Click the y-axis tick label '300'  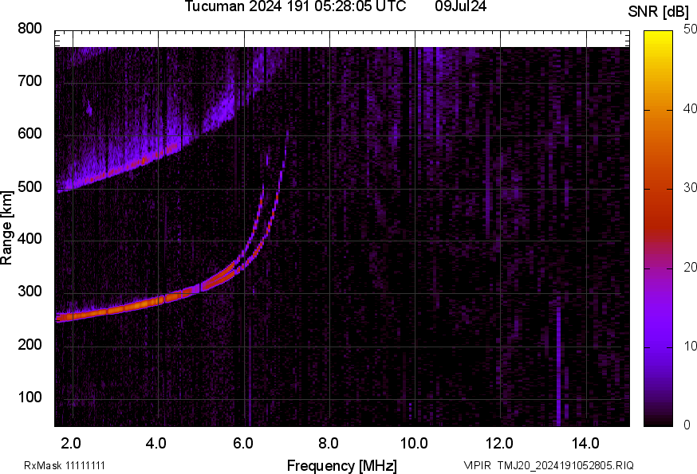(x=30, y=292)
